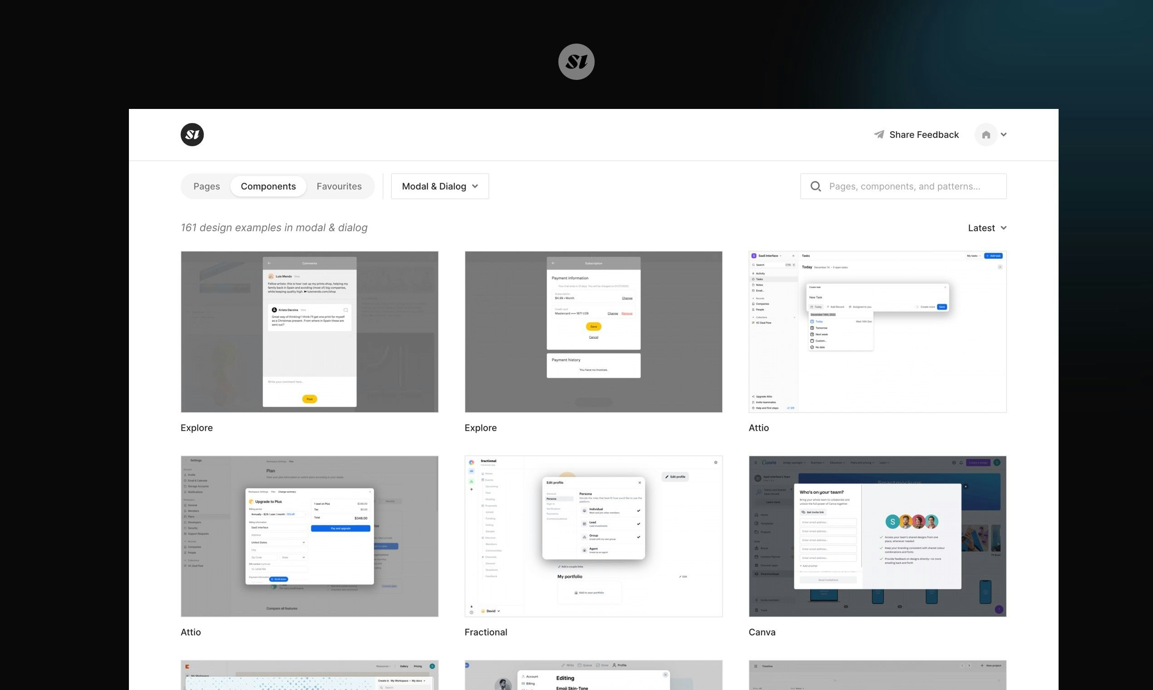Open the Canva Who's on your team thumbnail
The image size is (1153, 690).
[877, 537]
